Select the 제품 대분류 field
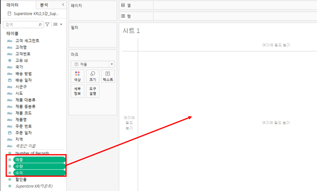This screenshot has height=191, width=317. [25, 100]
